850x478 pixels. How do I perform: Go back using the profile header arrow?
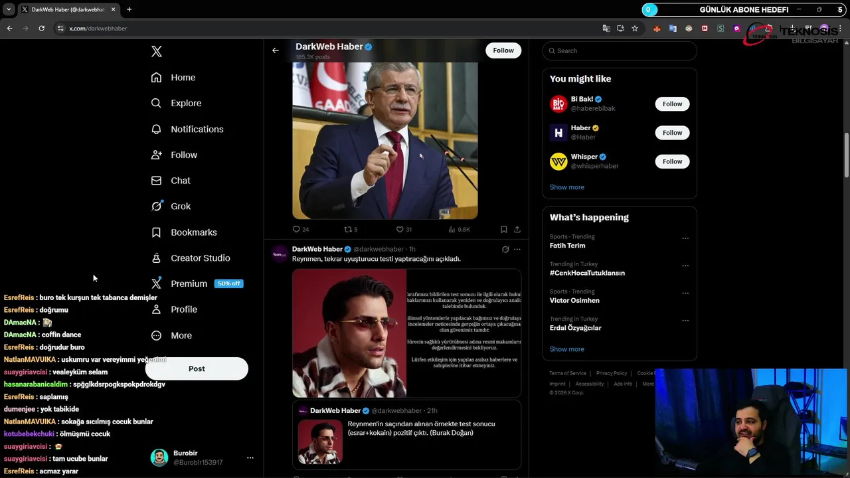pyautogui.click(x=276, y=50)
